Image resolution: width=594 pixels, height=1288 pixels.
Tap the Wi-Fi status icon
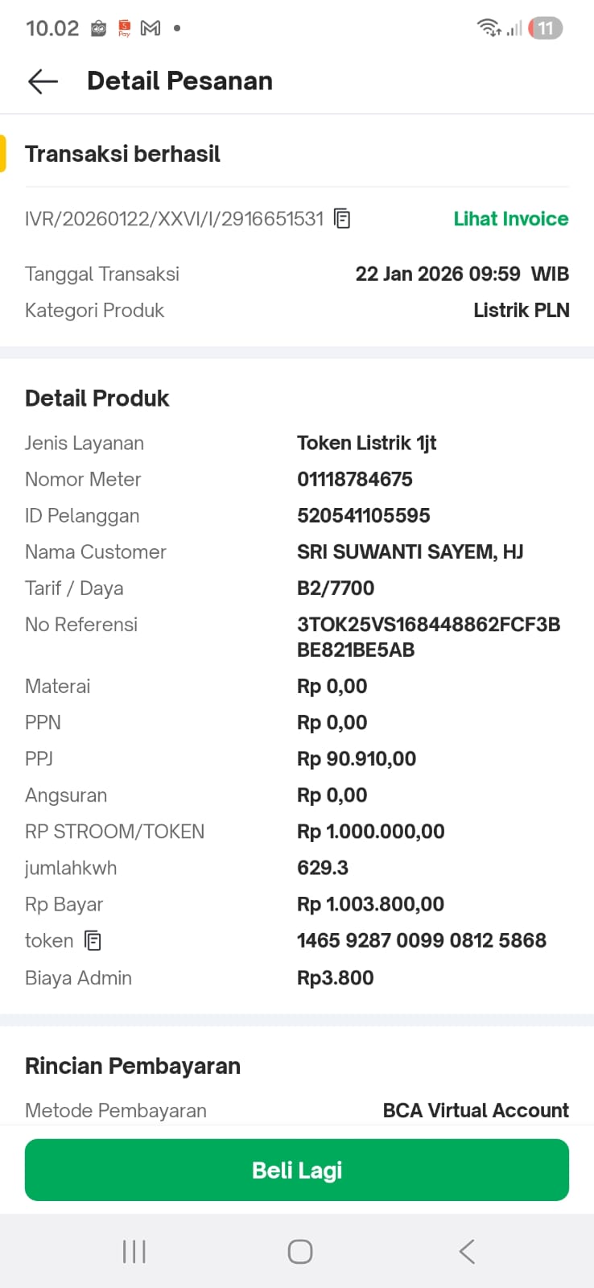489,28
